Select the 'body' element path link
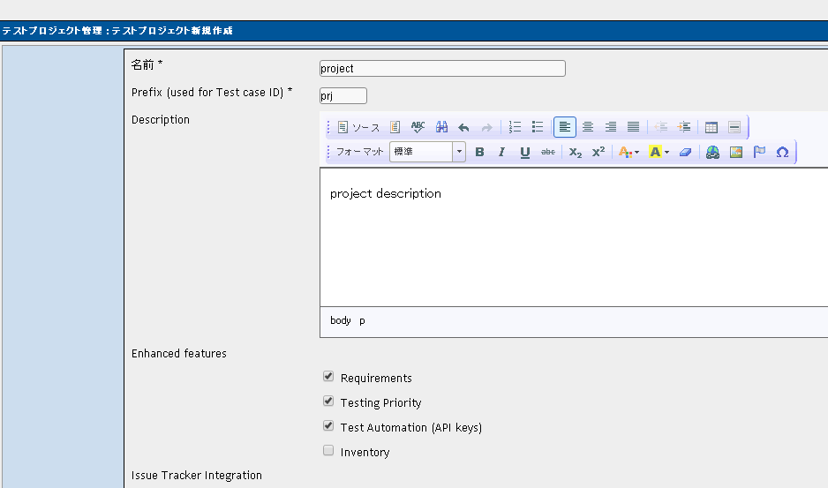Image resolution: width=828 pixels, height=488 pixels. 341,320
